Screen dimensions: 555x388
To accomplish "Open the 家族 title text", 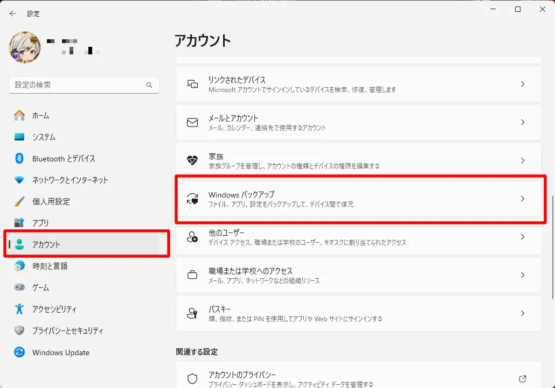I will click(216, 157).
